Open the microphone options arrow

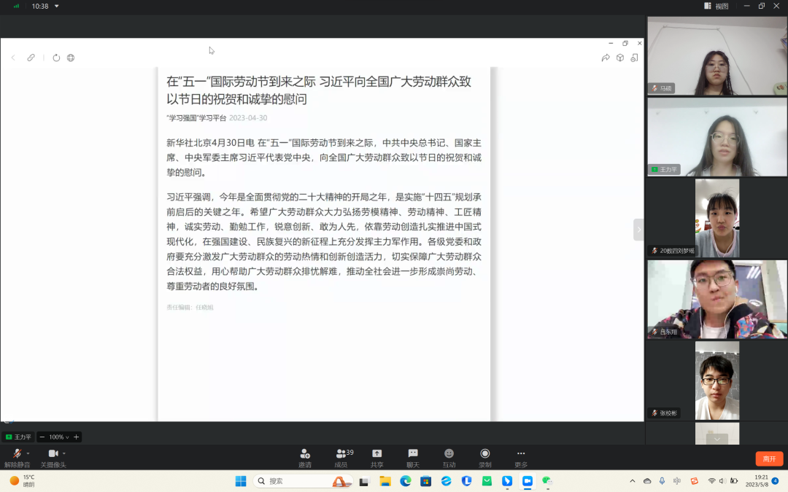(x=28, y=453)
